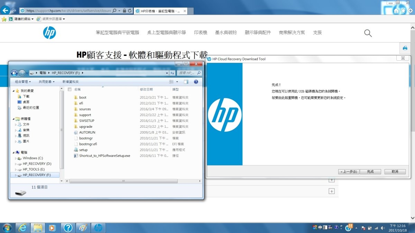Image resolution: width=415 pixels, height=233 pixels.
Task: Select HP_RECOVERY (D:) in navigation pane
Action: (37, 164)
